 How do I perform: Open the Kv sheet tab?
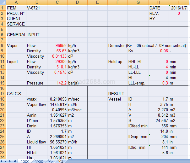click(51, 161)
